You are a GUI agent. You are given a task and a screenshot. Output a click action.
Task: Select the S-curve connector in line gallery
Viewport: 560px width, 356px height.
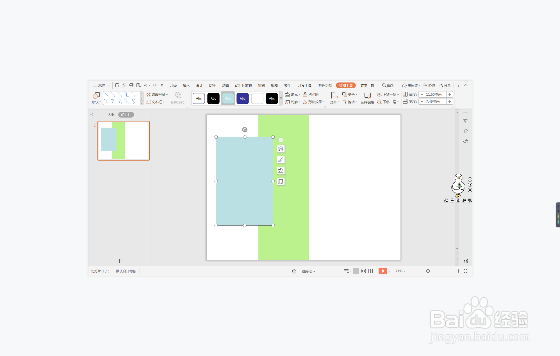pyautogui.click(x=133, y=101)
